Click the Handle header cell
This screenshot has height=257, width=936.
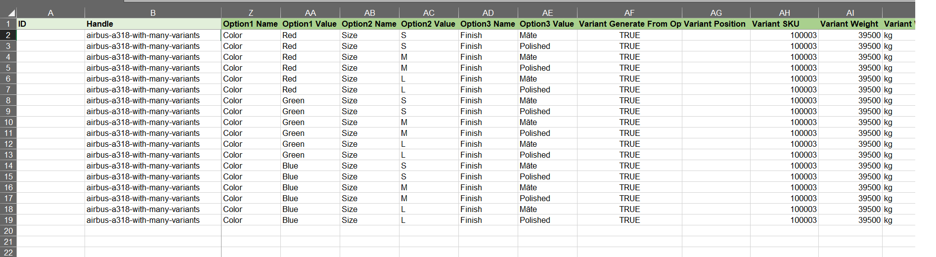[153, 24]
